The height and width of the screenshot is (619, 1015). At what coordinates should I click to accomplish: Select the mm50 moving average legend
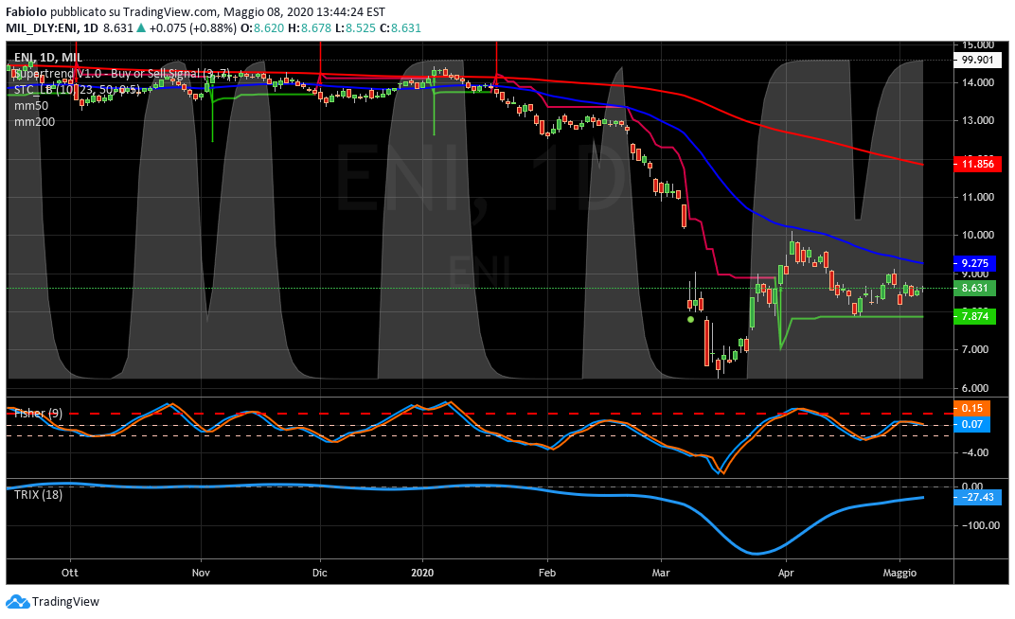[31, 105]
